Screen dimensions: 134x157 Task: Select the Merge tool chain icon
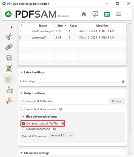9,47
